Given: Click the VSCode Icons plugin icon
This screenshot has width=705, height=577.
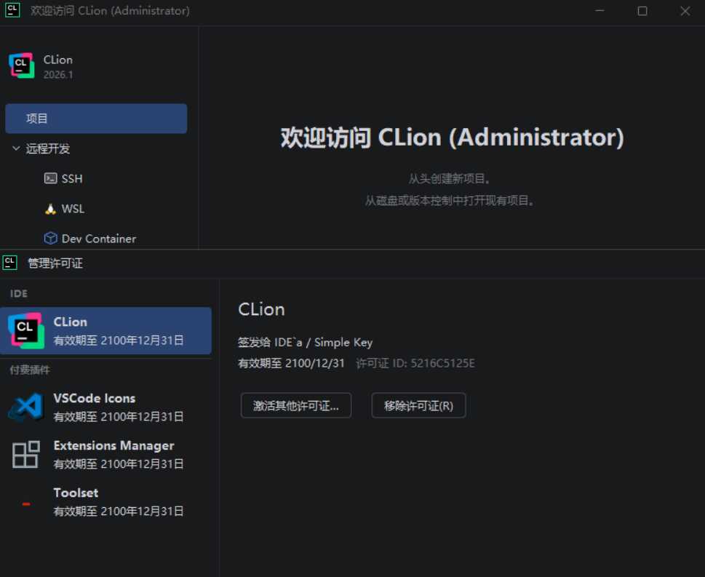Looking at the screenshot, I should point(25,407).
